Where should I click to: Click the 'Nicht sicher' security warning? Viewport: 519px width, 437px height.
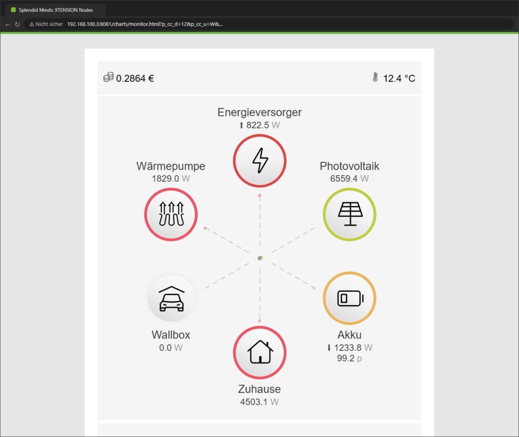pos(46,24)
